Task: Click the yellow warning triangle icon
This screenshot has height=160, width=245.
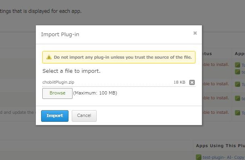Action: tap(49, 57)
